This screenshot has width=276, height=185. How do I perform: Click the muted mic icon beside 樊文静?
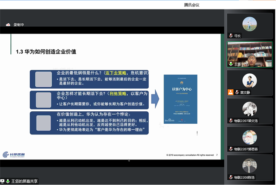(x=237, y=92)
